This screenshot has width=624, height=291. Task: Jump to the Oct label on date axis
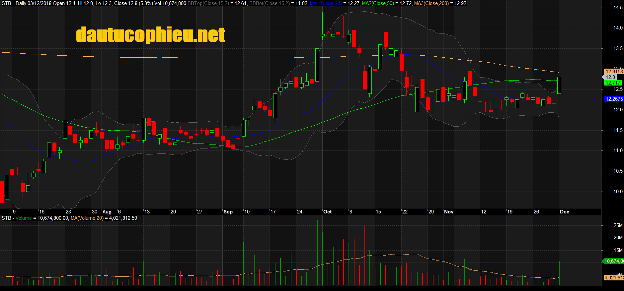pyautogui.click(x=327, y=212)
